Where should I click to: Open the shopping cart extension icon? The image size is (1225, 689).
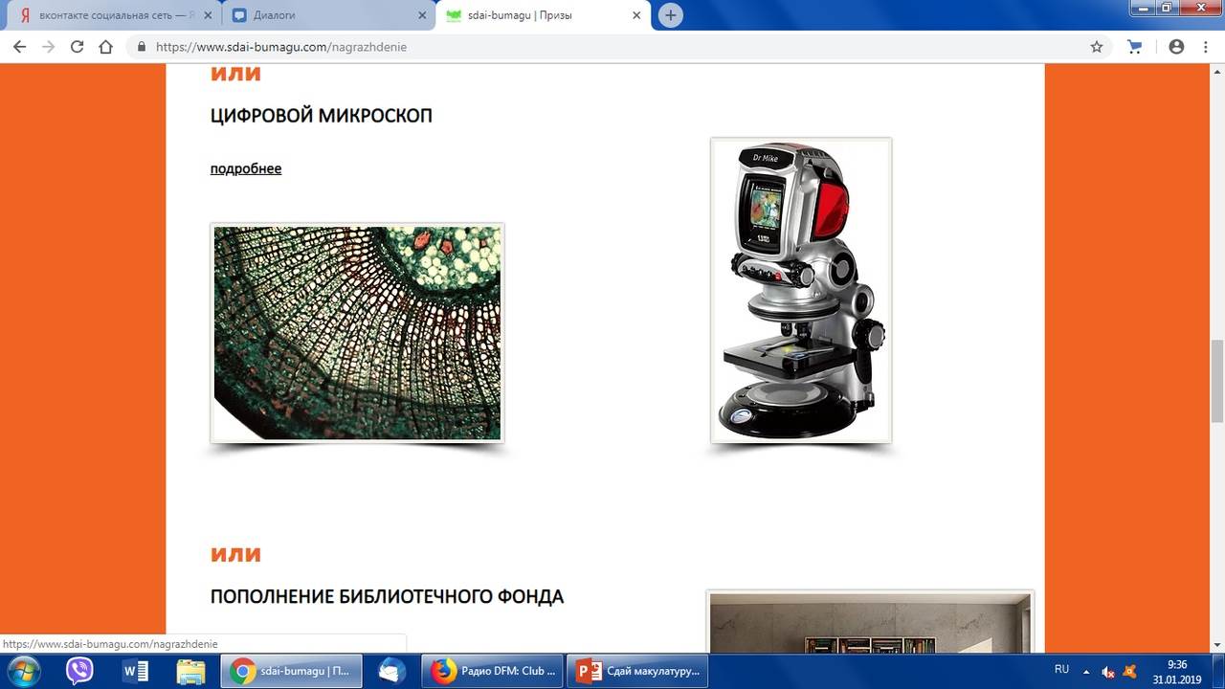(1135, 47)
